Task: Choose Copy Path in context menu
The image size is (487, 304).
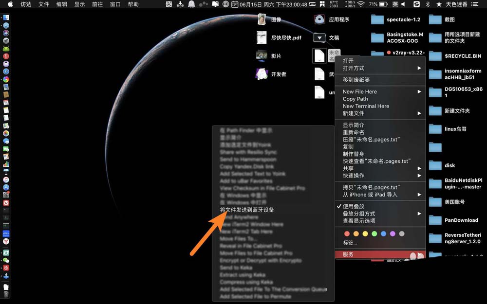Action: coord(380,99)
